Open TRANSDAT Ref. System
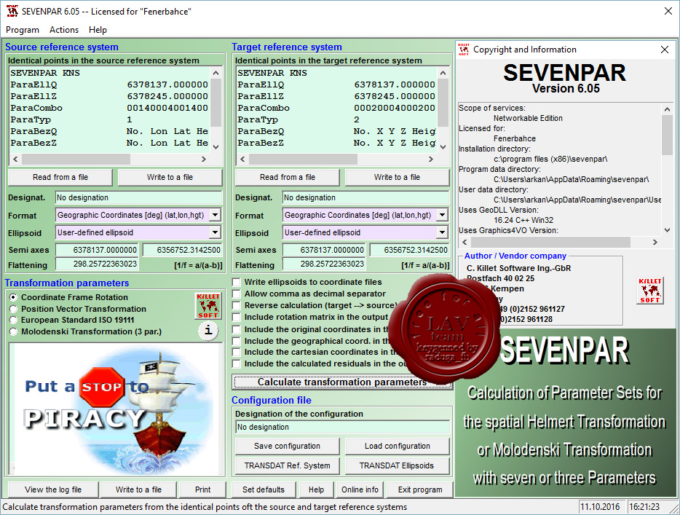The width and height of the screenshot is (680, 515). [287, 465]
